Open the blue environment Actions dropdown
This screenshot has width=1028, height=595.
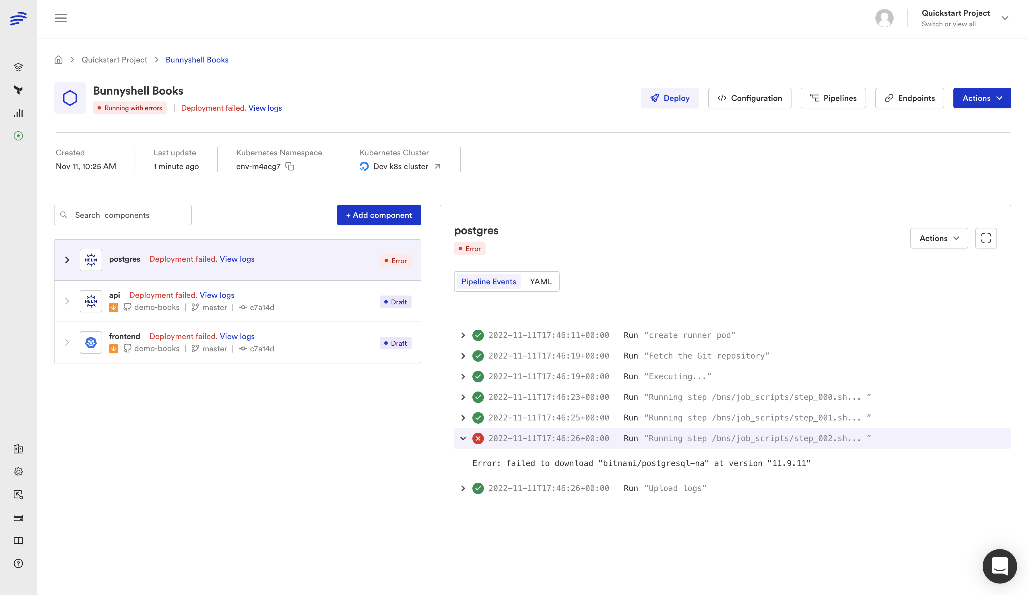982,98
